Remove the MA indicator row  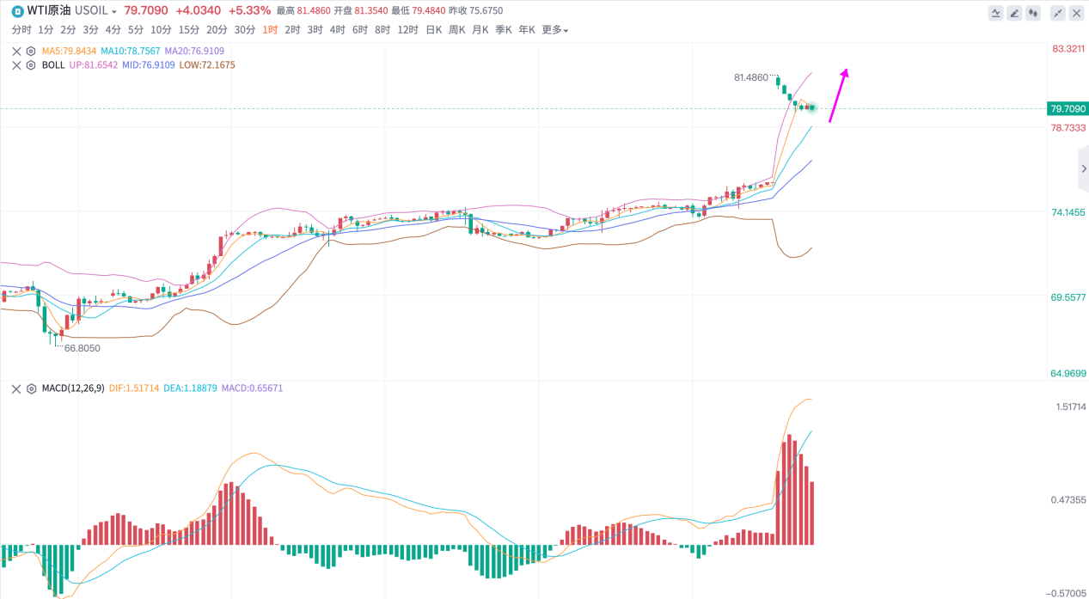(x=16, y=51)
